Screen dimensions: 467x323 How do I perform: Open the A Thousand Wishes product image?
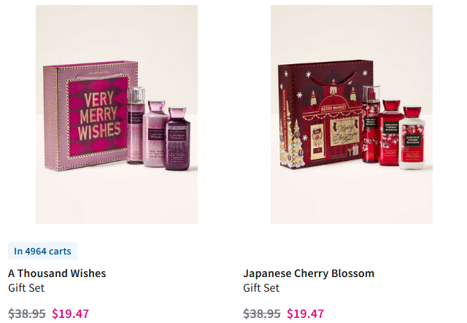[117, 114]
